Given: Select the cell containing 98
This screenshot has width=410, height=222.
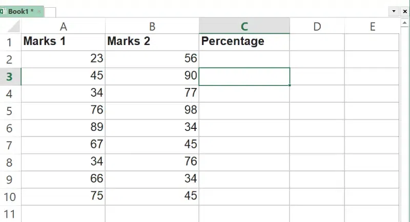Looking at the screenshot, I should [152, 110].
